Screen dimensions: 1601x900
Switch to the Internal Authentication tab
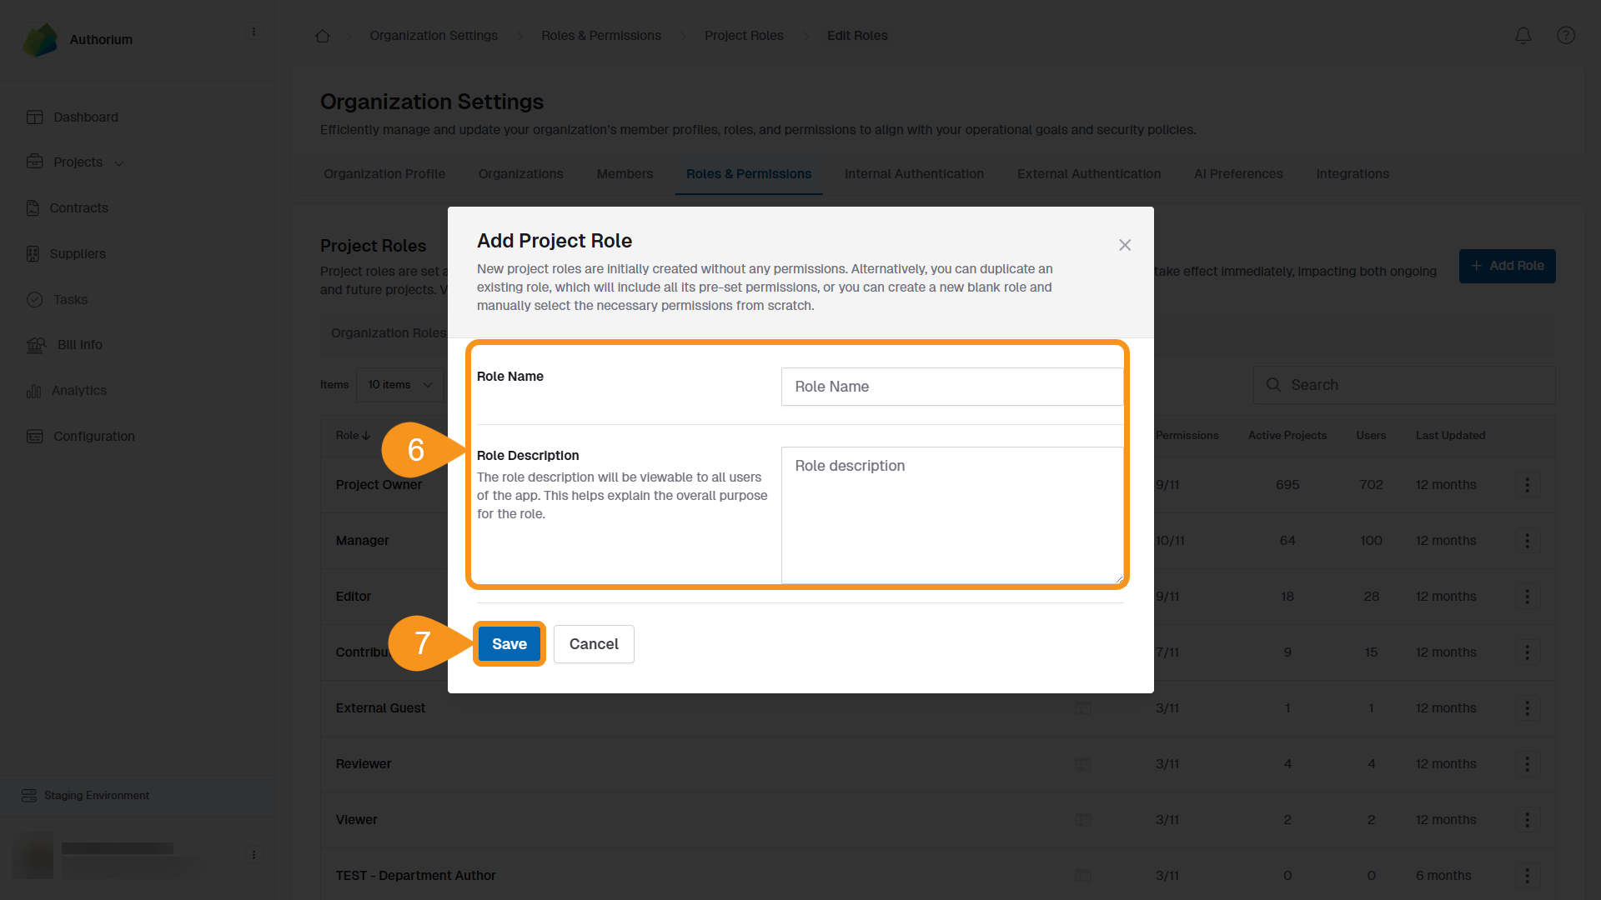point(914,173)
